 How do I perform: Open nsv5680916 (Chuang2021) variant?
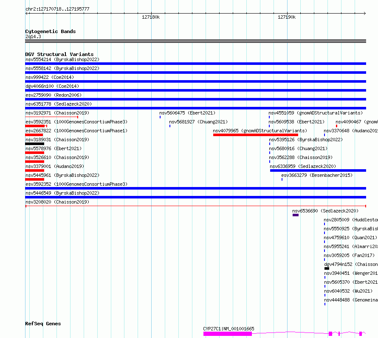[x=298, y=148]
